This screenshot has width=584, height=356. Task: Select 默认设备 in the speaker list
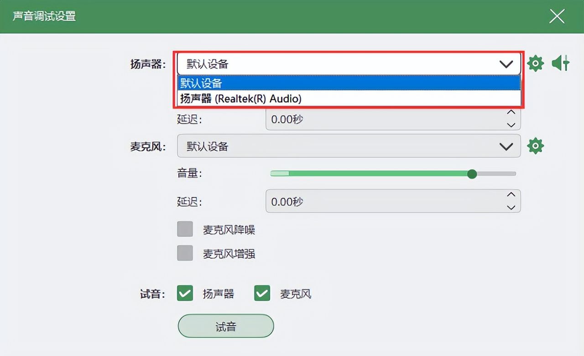coord(349,83)
